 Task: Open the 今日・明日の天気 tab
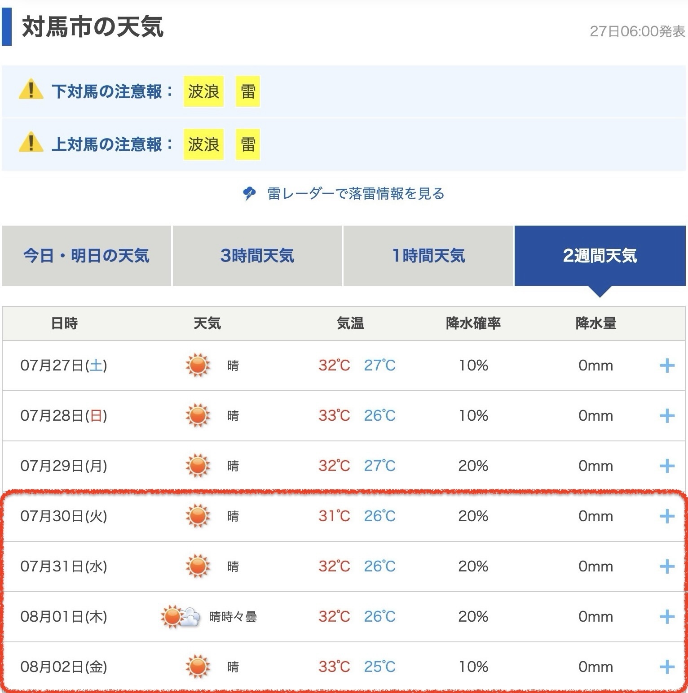click(x=86, y=256)
